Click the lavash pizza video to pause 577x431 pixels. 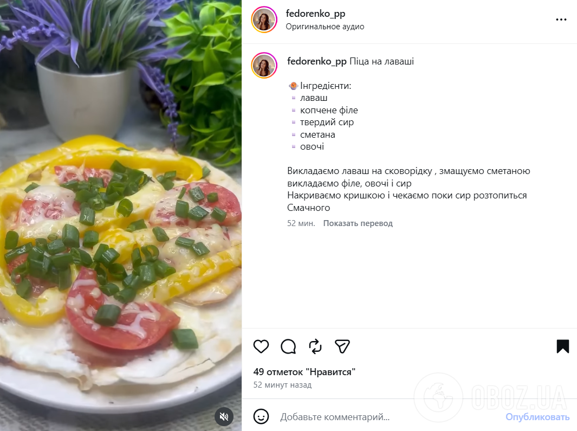click(x=121, y=216)
